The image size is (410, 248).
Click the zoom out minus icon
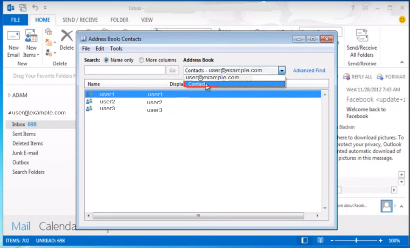[332, 240]
